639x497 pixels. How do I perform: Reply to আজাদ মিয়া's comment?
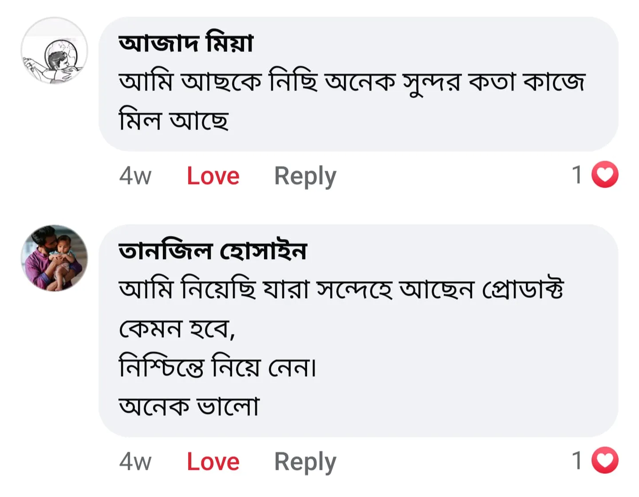[x=305, y=176]
